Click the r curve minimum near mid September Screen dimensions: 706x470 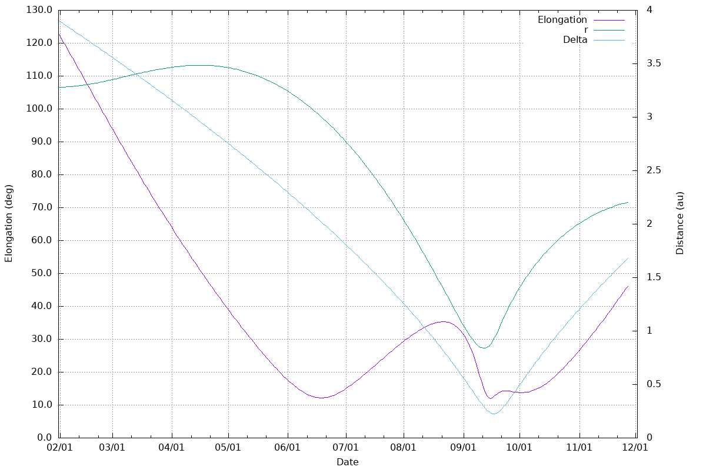[483, 348]
